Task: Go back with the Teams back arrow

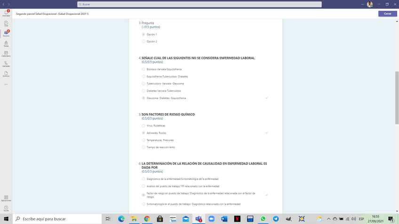Action: point(4,4)
